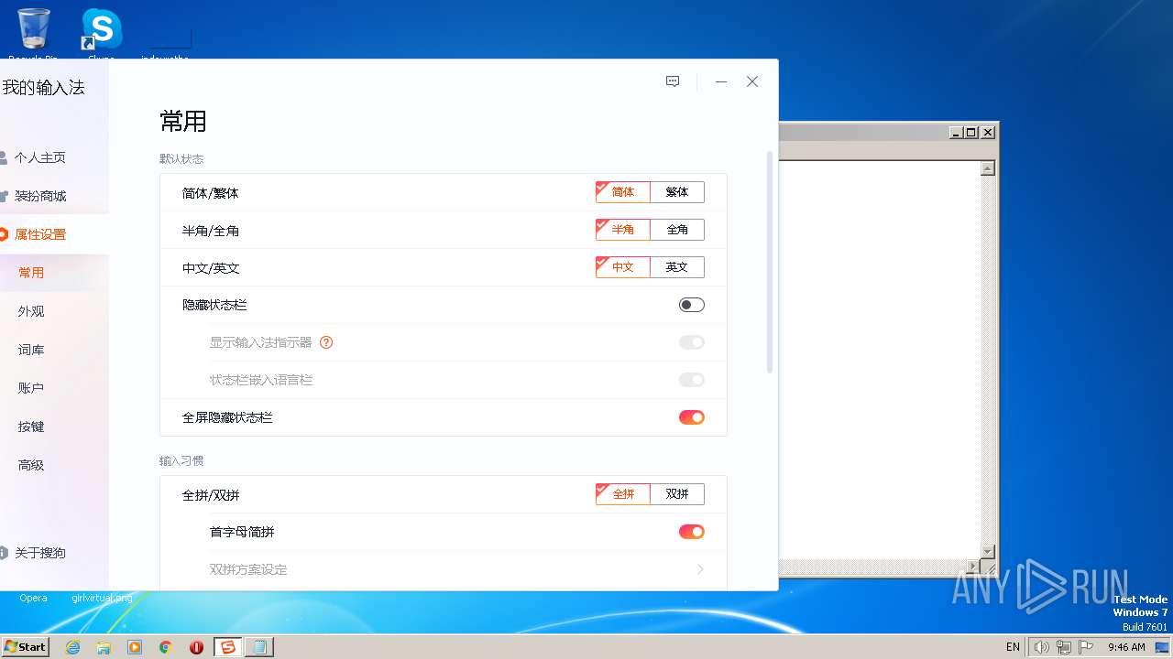Switch to the Notepad taskbar button
Screen dimensions: 1173x659
coord(259,647)
